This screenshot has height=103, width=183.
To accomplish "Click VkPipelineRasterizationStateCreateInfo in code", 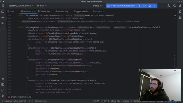I will click(73, 80).
